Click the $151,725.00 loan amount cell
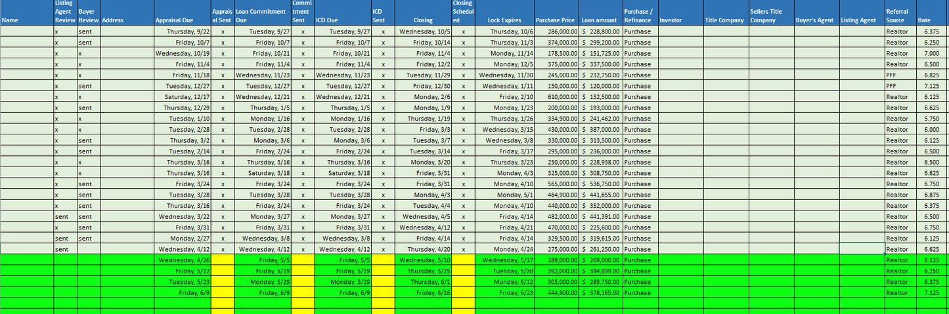 click(x=600, y=53)
